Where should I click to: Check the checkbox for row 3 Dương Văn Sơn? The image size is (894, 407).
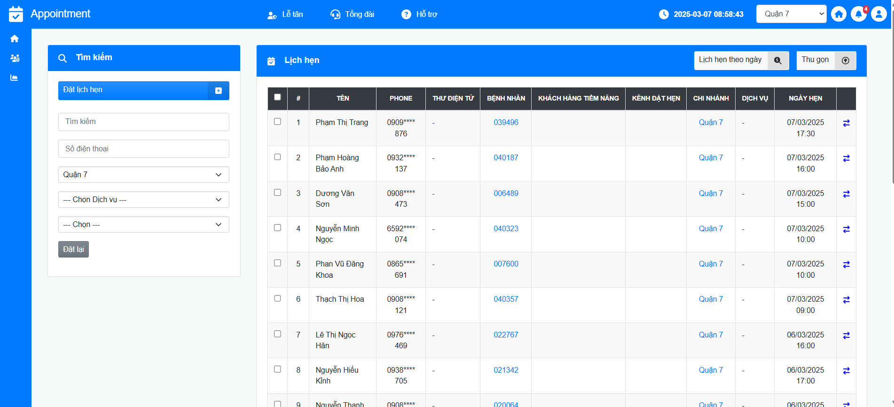coord(277,193)
